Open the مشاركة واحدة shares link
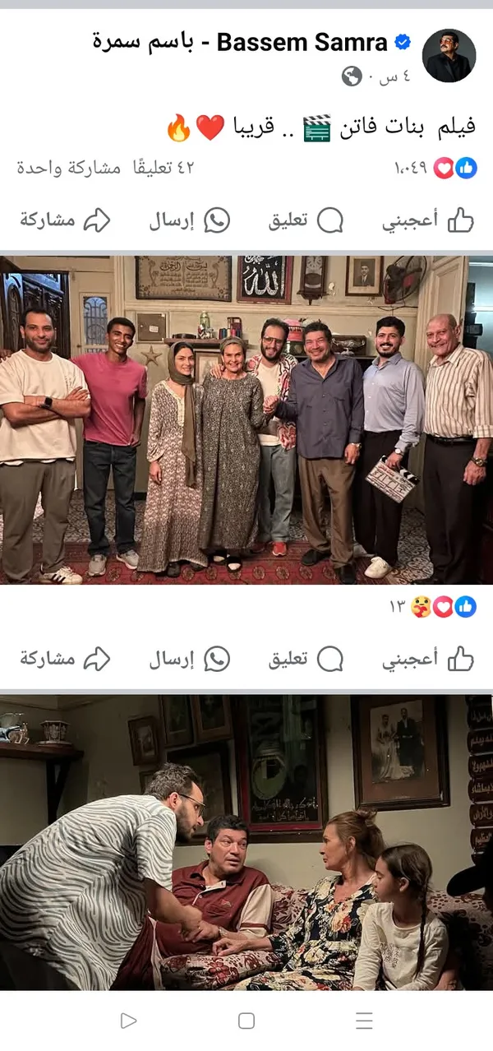 coord(69,168)
